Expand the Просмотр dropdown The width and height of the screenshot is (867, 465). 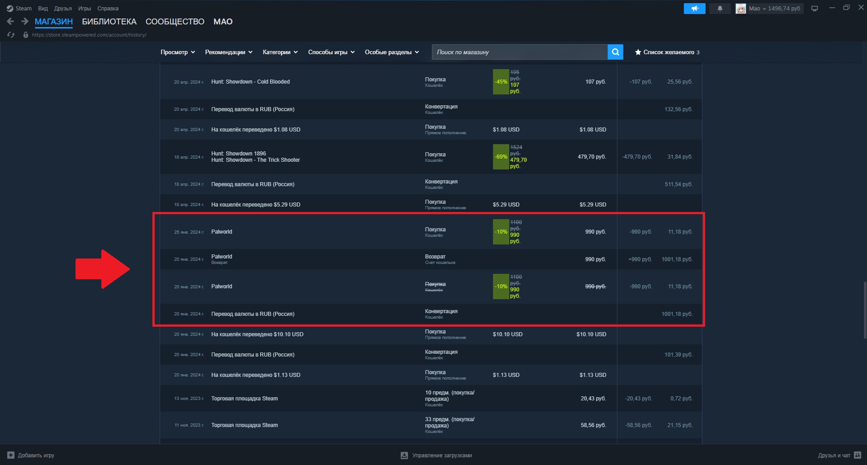[178, 52]
